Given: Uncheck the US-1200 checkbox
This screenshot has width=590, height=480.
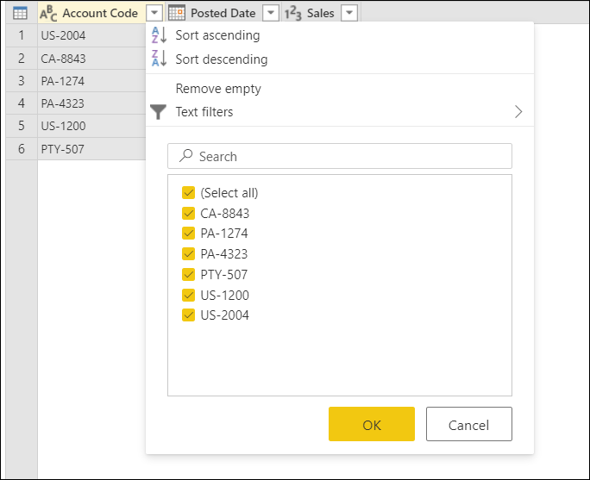Looking at the screenshot, I should point(188,295).
